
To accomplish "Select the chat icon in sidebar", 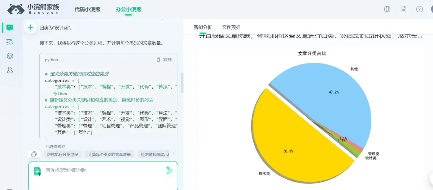I will 10,27.
